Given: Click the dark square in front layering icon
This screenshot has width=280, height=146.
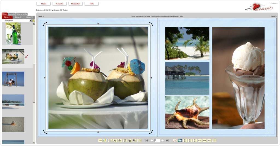Looking at the screenshot, I should tap(129, 141).
